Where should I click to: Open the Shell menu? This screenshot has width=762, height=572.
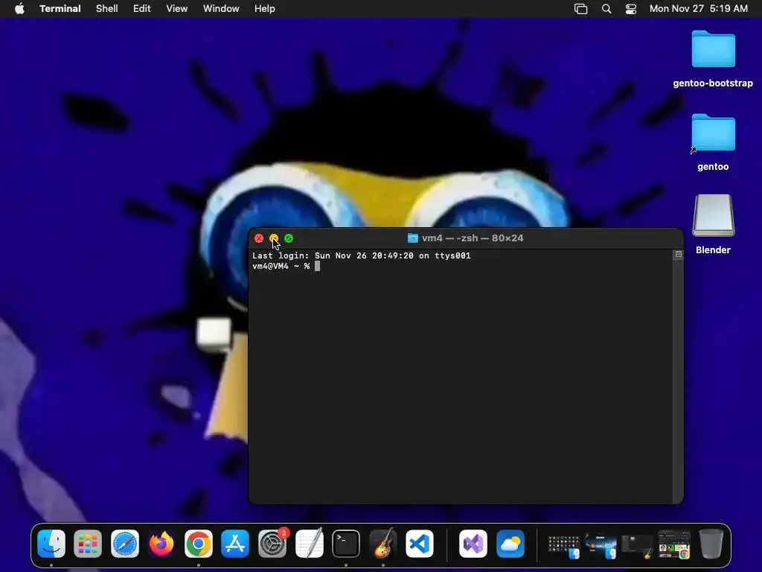click(x=107, y=9)
